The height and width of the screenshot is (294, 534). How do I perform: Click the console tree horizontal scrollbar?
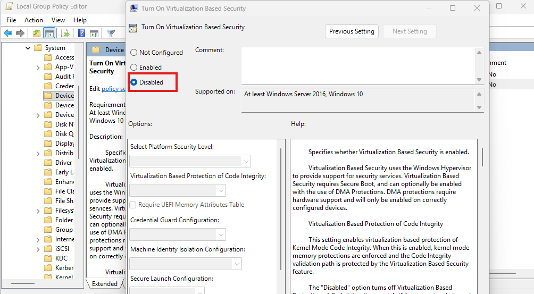click(x=22, y=283)
